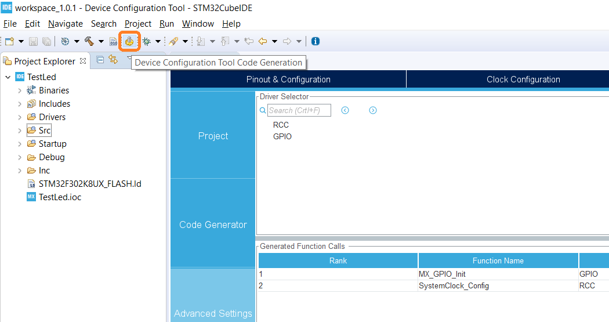Open the Help menu
This screenshot has width=609, height=322.
pyautogui.click(x=231, y=24)
